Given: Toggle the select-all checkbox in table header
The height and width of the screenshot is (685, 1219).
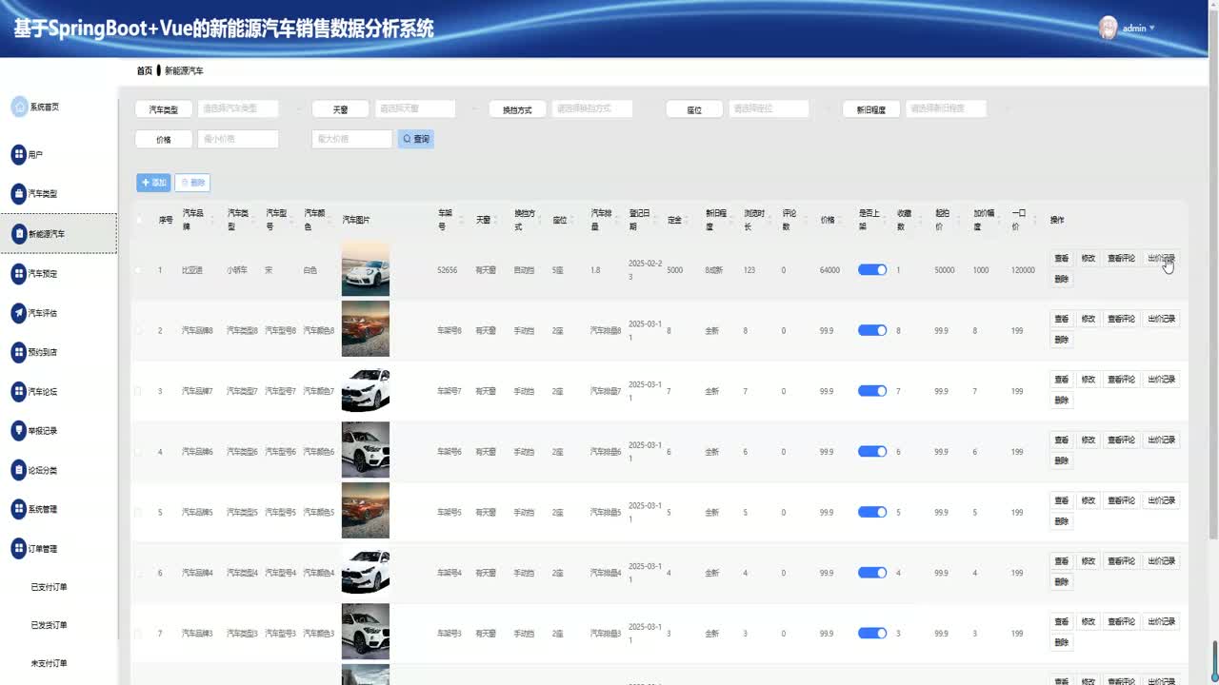Looking at the screenshot, I should pyautogui.click(x=139, y=220).
